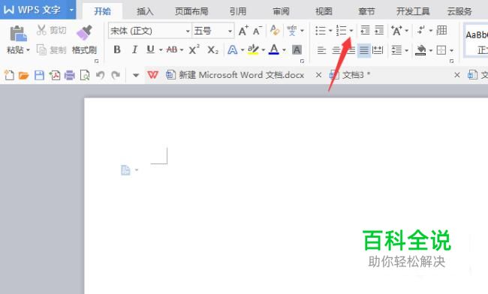Open the 插入 ribbon tab
Screen dimensions: 488x294
145,11
